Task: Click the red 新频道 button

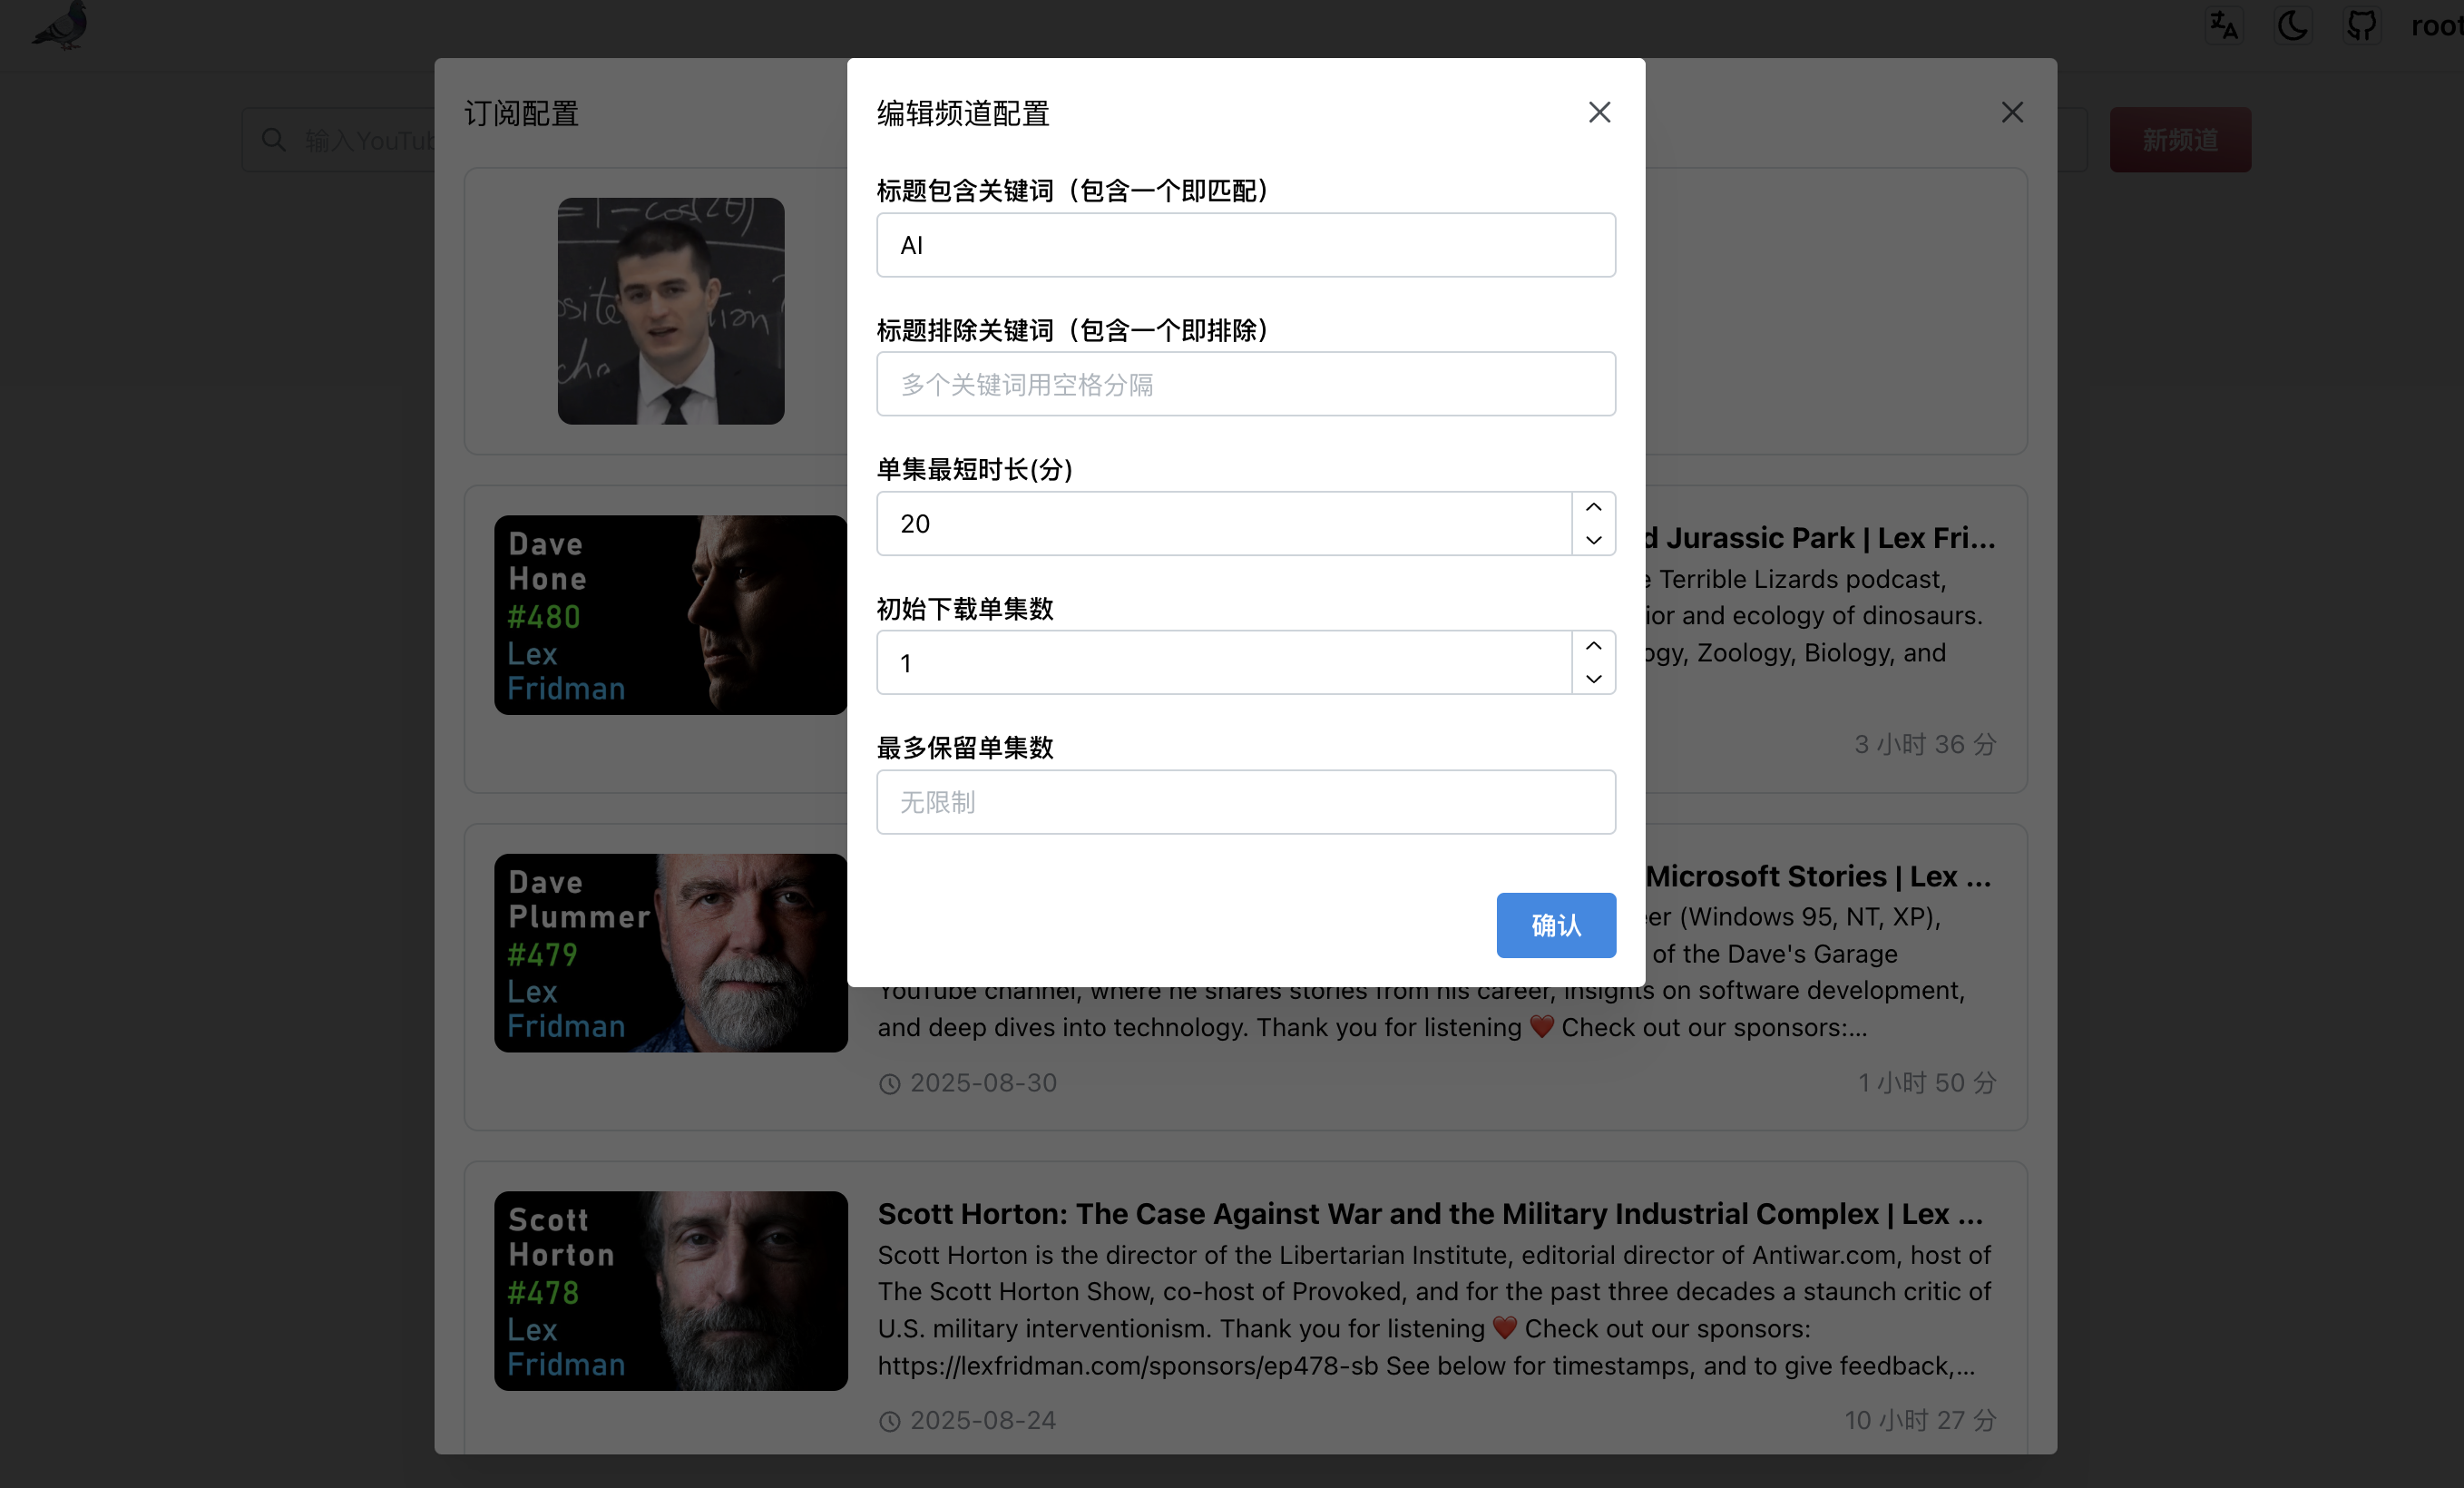Action: pyautogui.click(x=2180, y=140)
